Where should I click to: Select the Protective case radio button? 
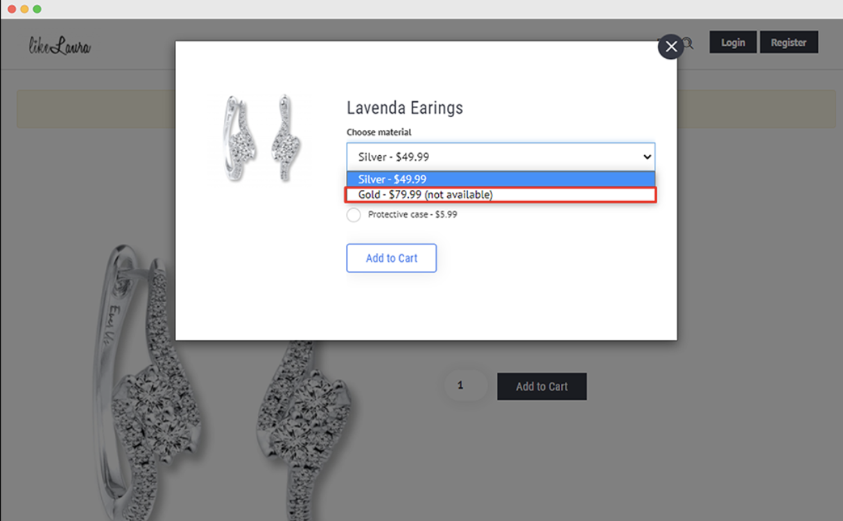tap(354, 215)
